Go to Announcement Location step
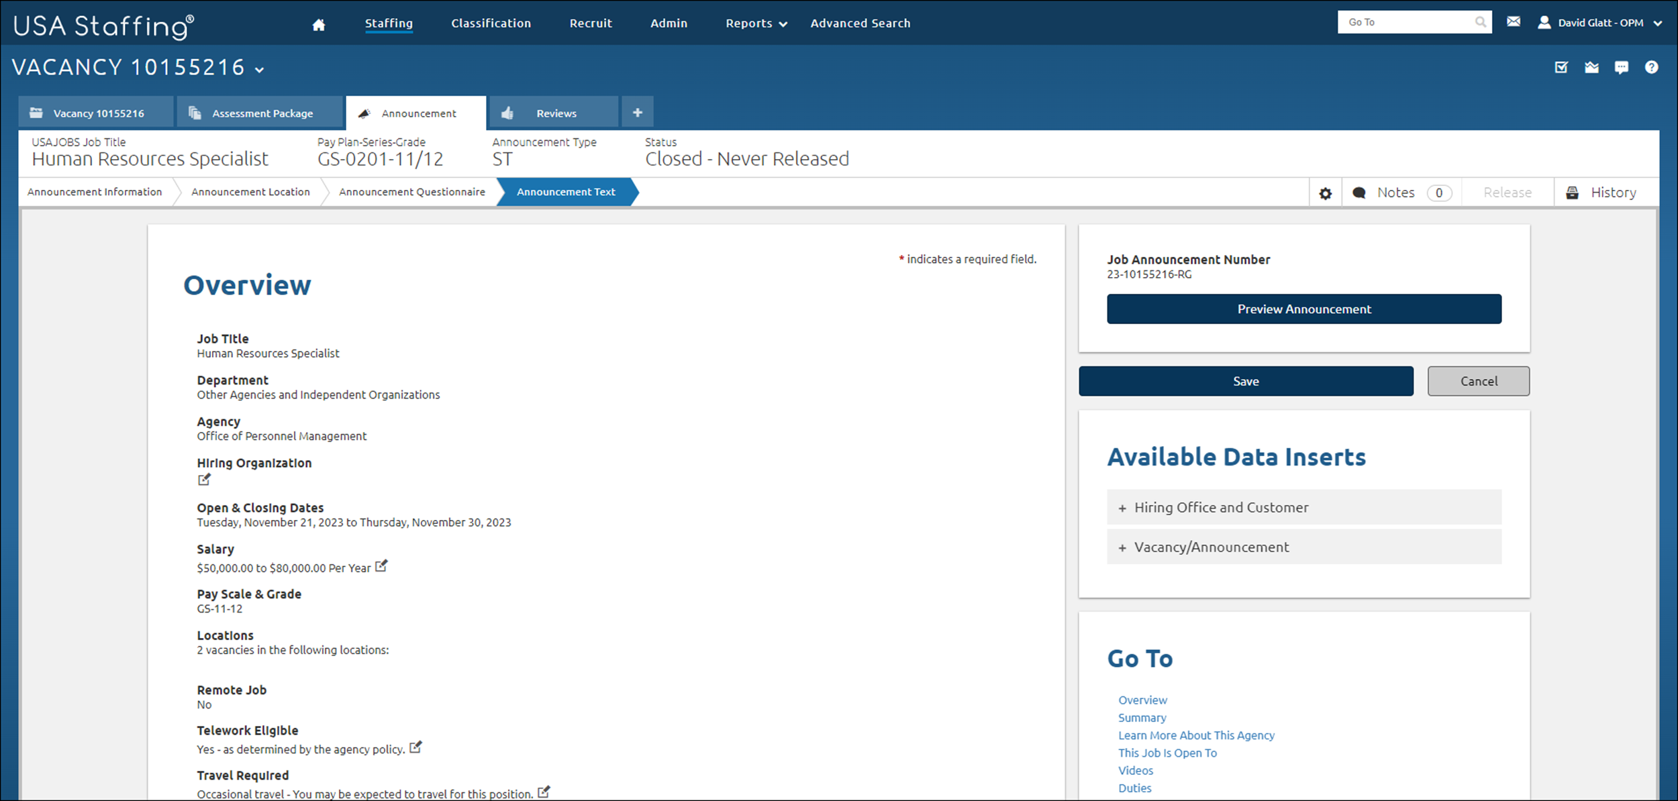 tap(250, 192)
